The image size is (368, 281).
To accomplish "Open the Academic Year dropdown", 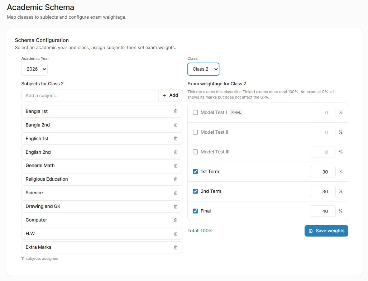I will point(34,69).
